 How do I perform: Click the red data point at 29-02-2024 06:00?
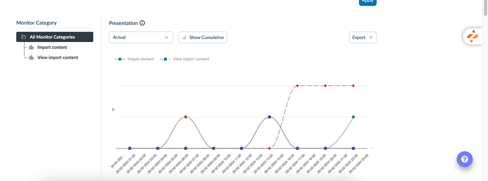tap(186, 117)
